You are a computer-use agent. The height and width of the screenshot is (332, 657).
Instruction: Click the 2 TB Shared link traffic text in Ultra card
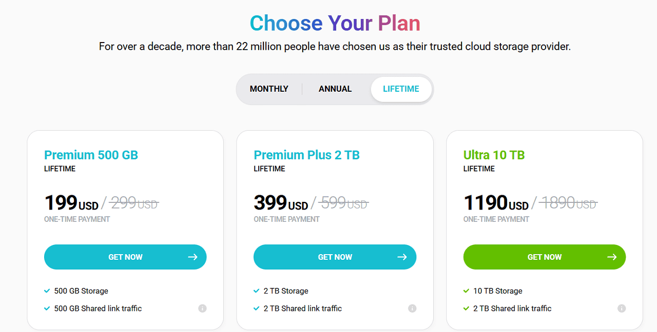[x=512, y=308]
